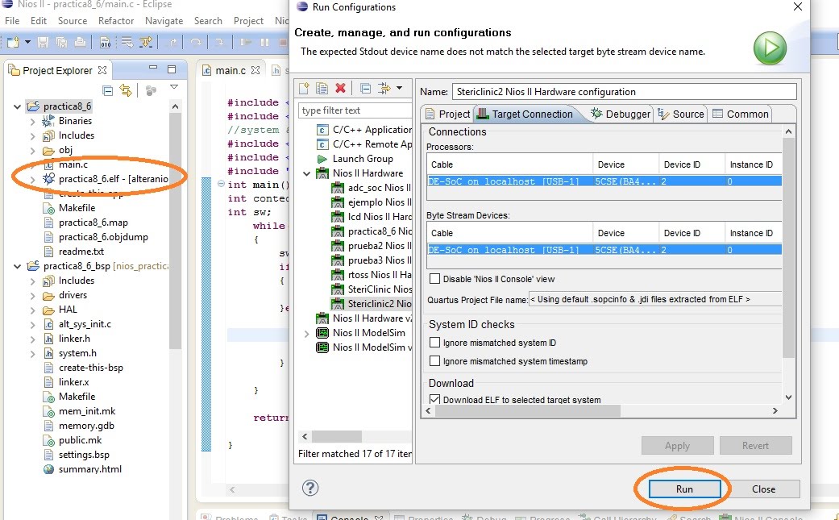Select the Launch Group configuration type
839x520 pixels.
click(x=355, y=158)
